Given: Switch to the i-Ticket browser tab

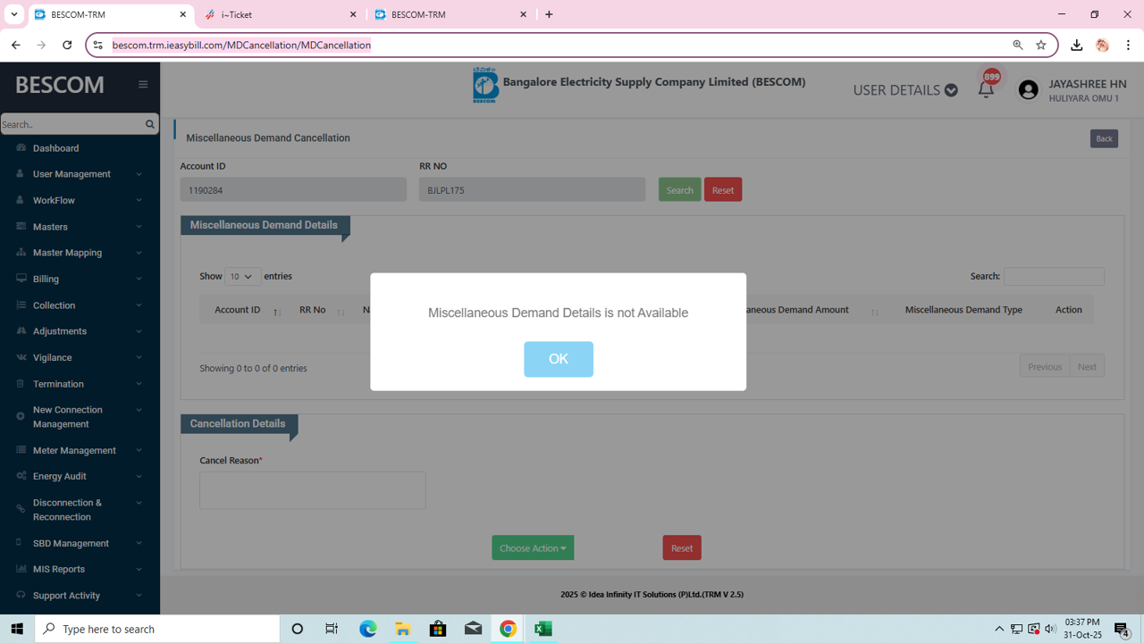Looking at the screenshot, I should pos(280,14).
